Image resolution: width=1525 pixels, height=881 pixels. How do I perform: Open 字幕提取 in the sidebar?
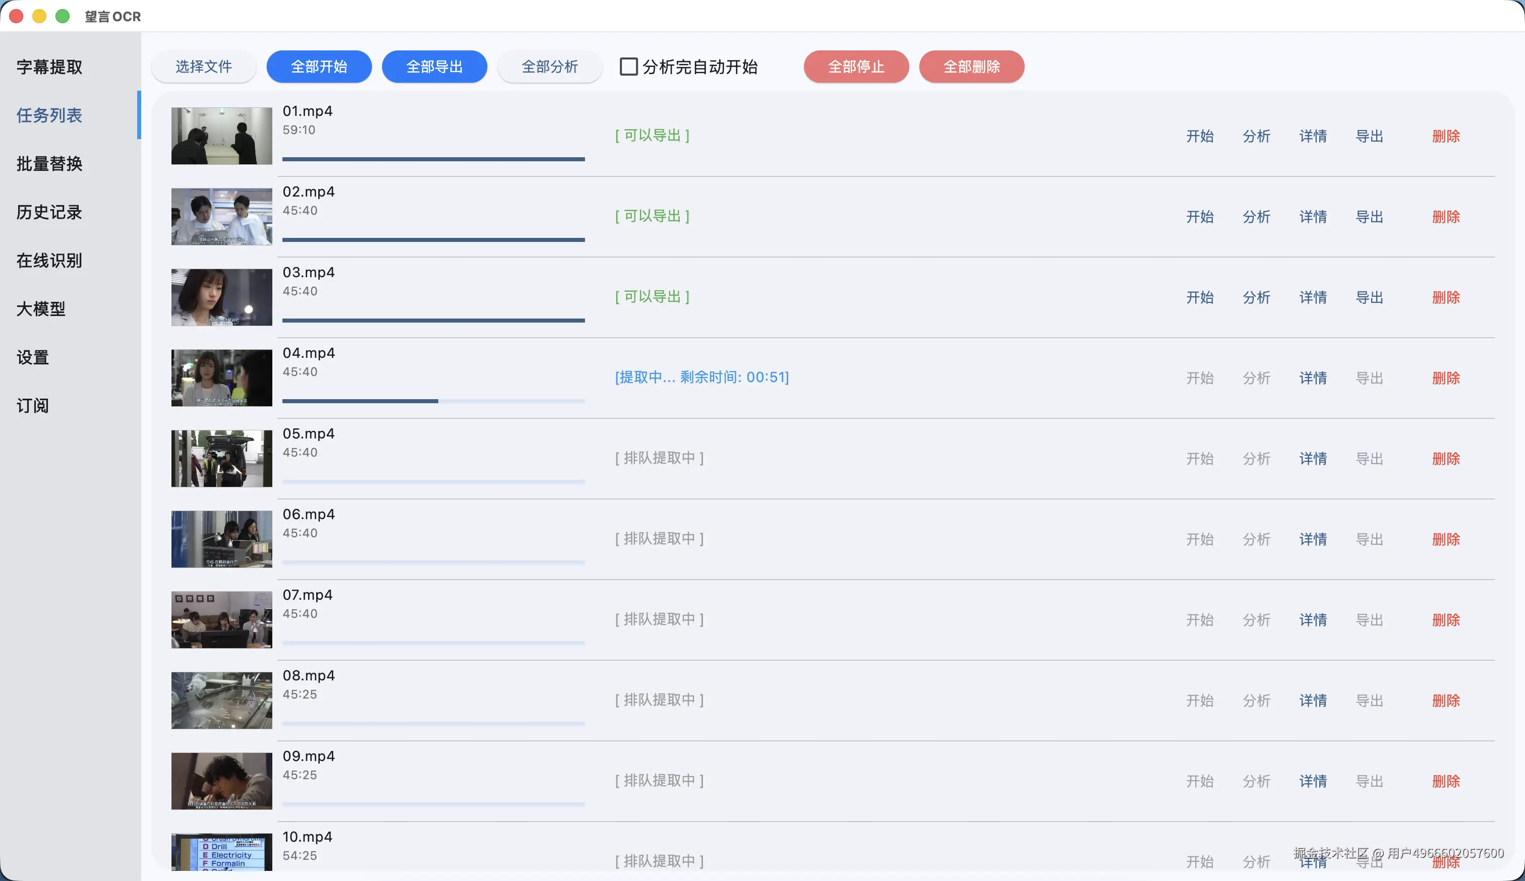tap(49, 67)
